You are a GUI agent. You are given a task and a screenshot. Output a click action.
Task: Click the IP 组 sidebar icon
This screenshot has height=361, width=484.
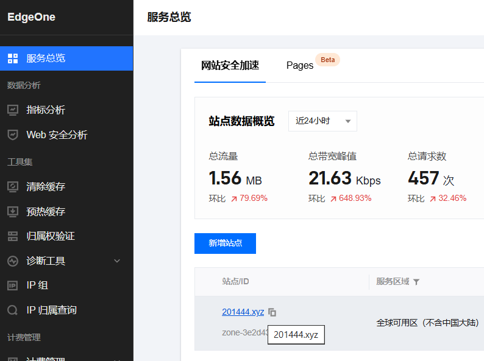12,286
